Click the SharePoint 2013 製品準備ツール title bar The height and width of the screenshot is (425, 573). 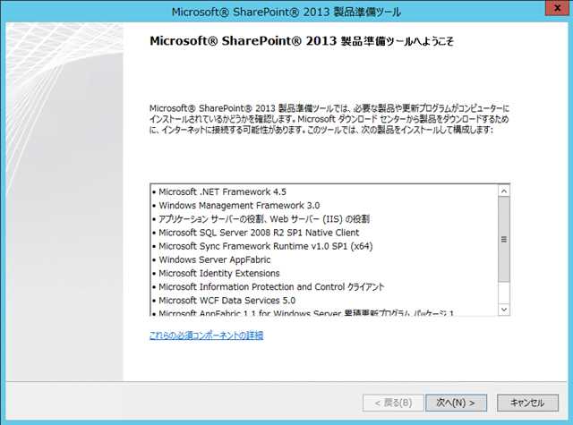point(286,11)
